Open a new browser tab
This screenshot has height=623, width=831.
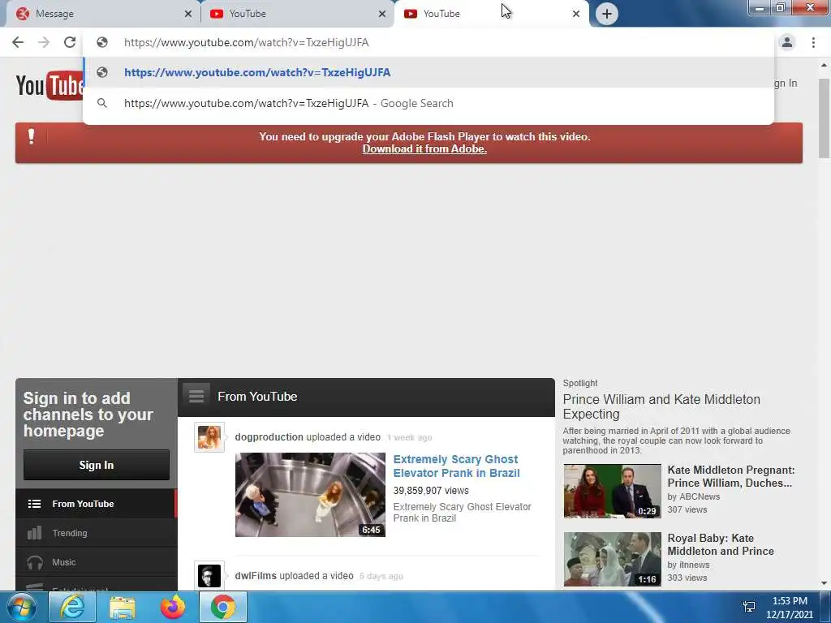pyautogui.click(x=607, y=14)
